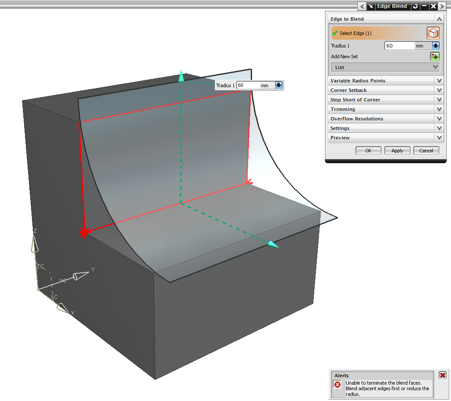Click OK to confirm the edge blend
The image size is (451, 401).
pos(368,151)
